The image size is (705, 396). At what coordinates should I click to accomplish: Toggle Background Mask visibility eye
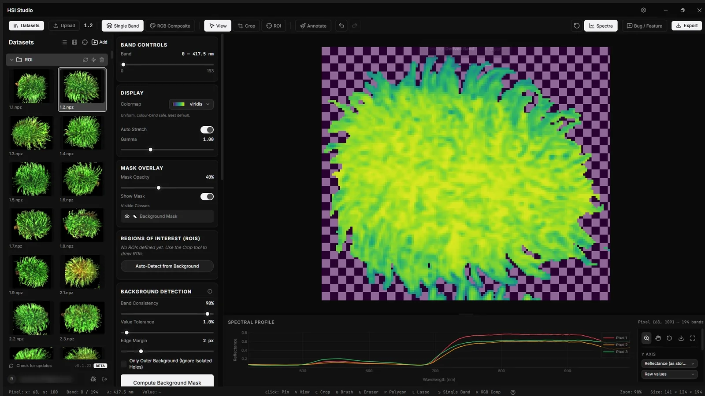coord(127,216)
